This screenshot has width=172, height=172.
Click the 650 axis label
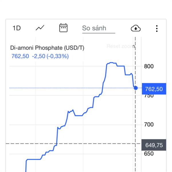(149, 154)
